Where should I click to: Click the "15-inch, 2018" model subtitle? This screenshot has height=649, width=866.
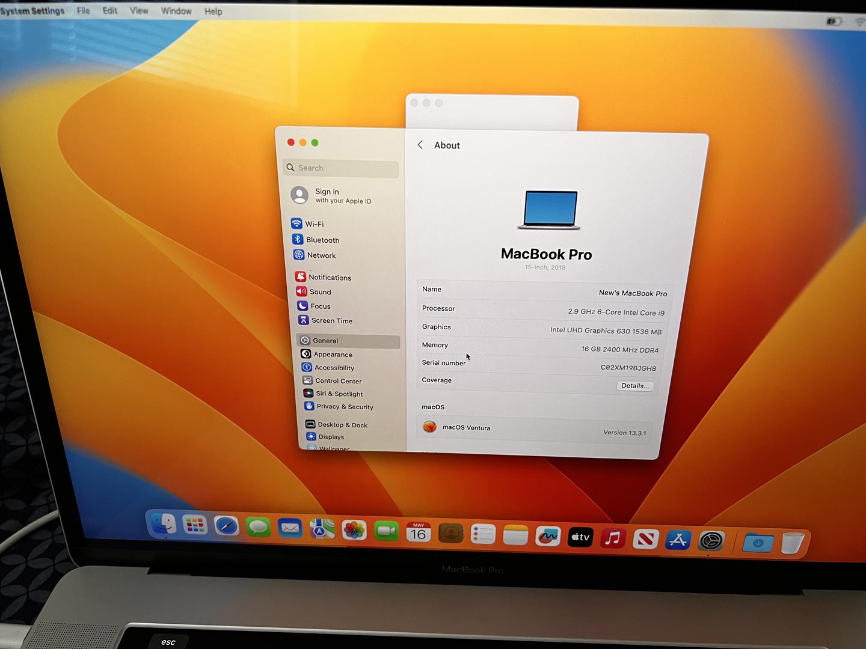click(x=545, y=267)
